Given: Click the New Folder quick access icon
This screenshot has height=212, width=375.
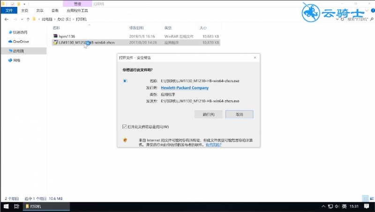Looking at the screenshot, I should click(19, 4).
